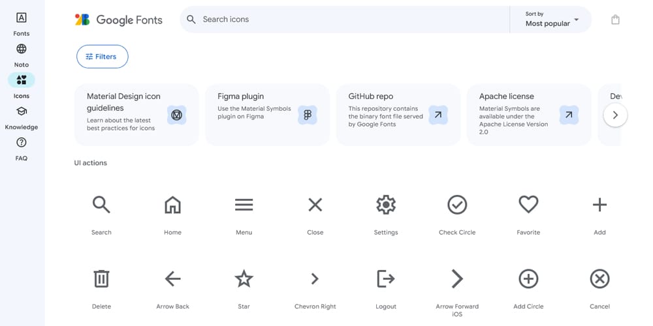This screenshot has height=326, width=653.
Task: Open Knowledge in the sidebar
Action: point(22,117)
